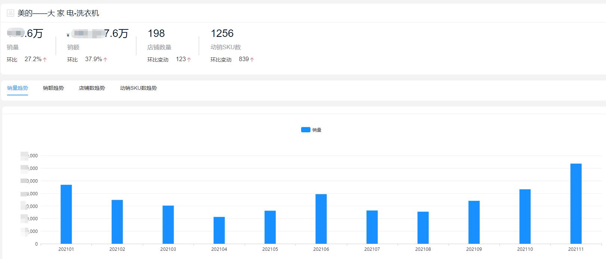Click the up arrow beside 839
The image size is (606, 259).
pyautogui.click(x=252, y=59)
